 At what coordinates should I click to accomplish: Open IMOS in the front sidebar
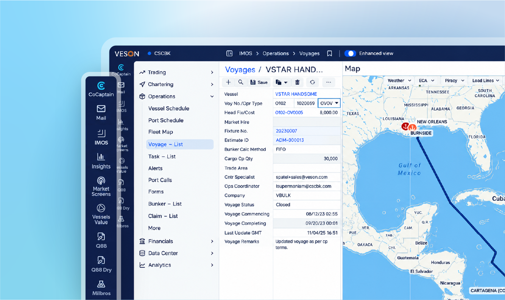[x=101, y=137]
